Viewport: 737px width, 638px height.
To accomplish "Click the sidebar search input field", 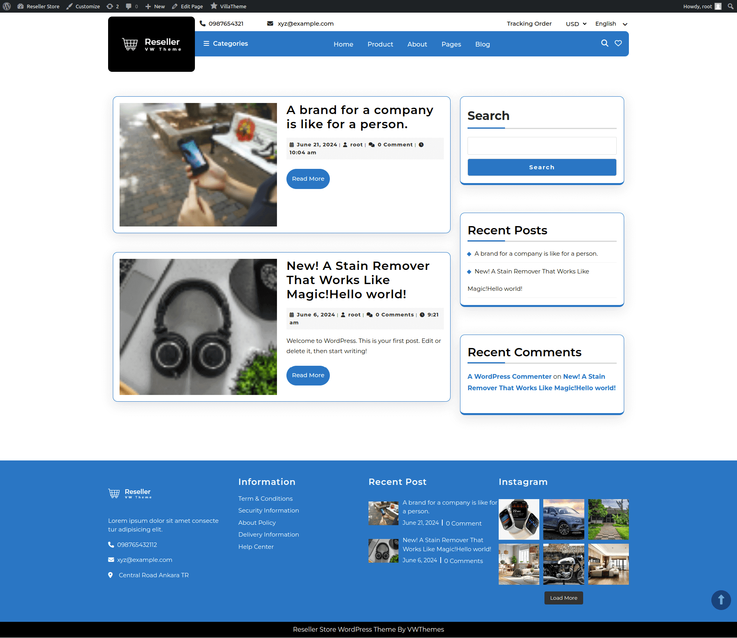I will click(542, 146).
